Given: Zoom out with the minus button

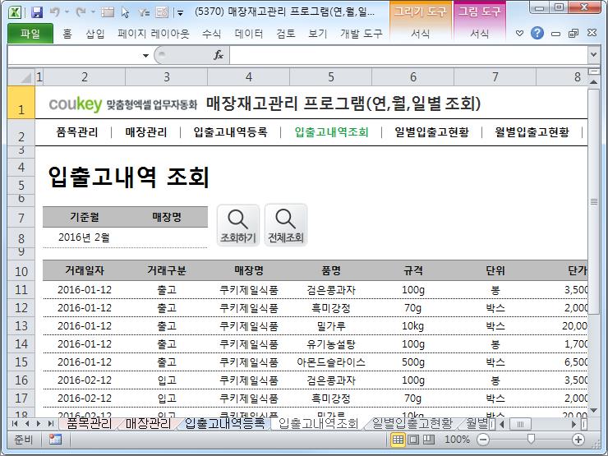Looking at the screenshot, I should [x=483, y=440].
